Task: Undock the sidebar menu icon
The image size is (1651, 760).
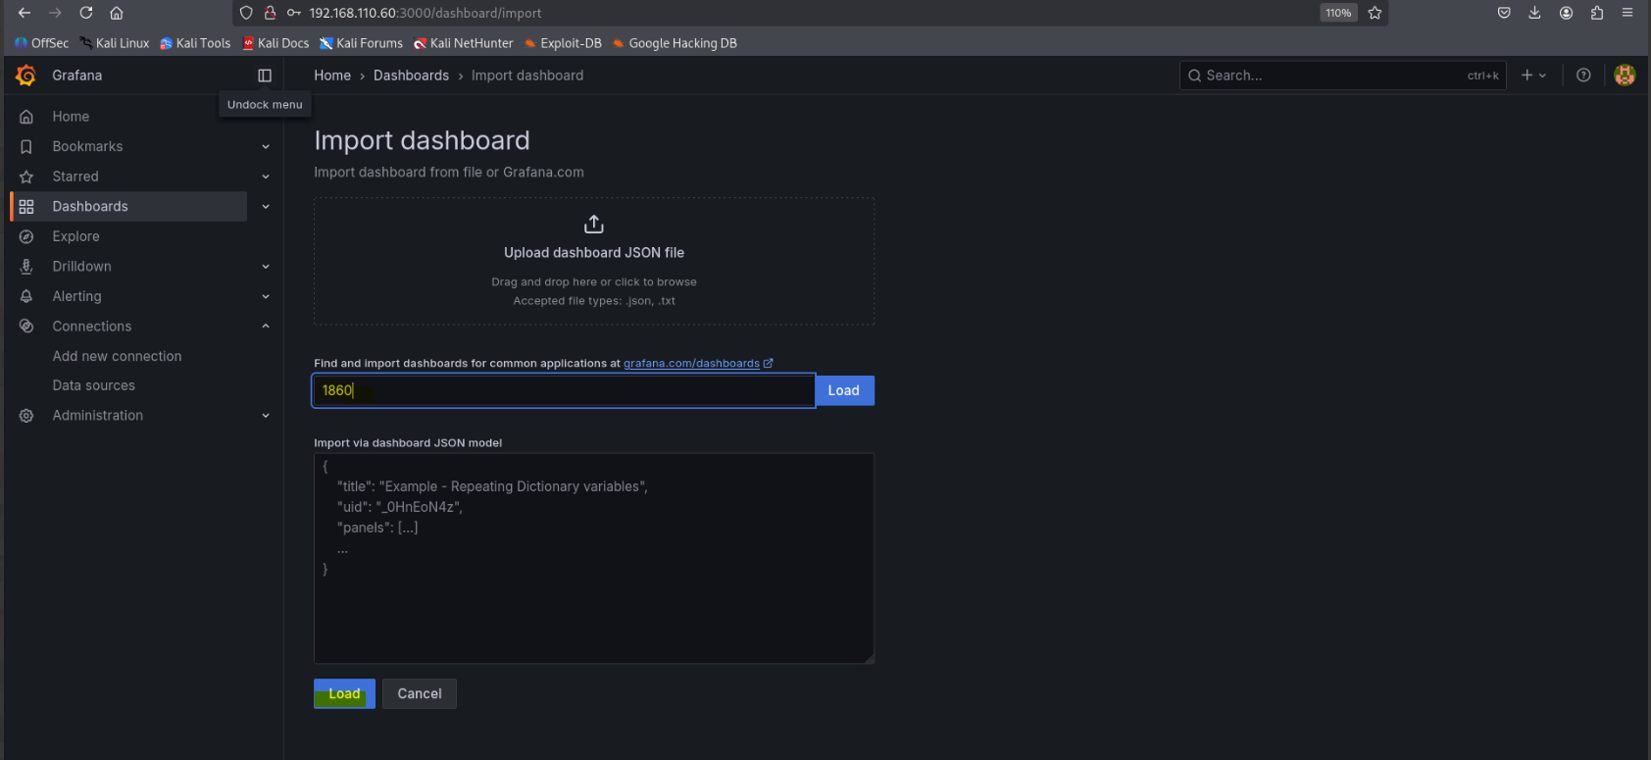Action: point(265,76)
